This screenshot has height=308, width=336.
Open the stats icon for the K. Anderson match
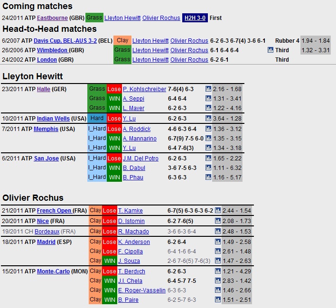[218, 242]
